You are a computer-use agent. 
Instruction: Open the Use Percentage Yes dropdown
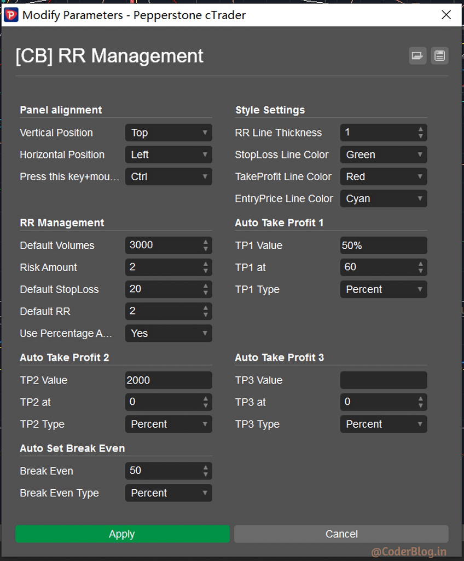click(169, 333)
